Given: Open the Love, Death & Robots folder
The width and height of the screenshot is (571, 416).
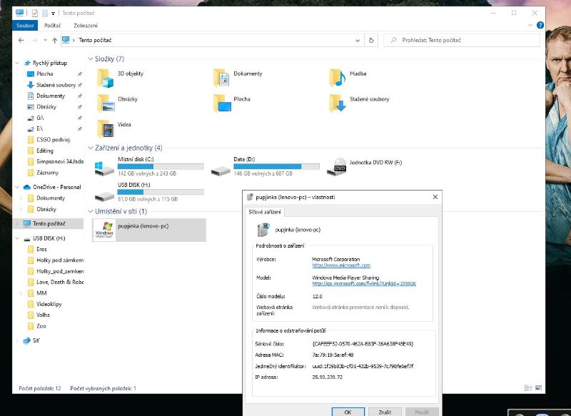Looking at the screenshot, I should [60, 282].
